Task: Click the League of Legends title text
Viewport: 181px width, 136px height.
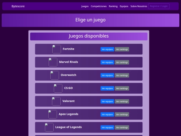Action: click(x=68, y=127)
